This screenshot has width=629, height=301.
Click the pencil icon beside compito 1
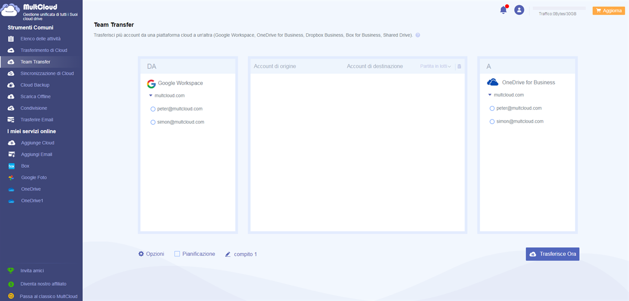tap(228, 254)
